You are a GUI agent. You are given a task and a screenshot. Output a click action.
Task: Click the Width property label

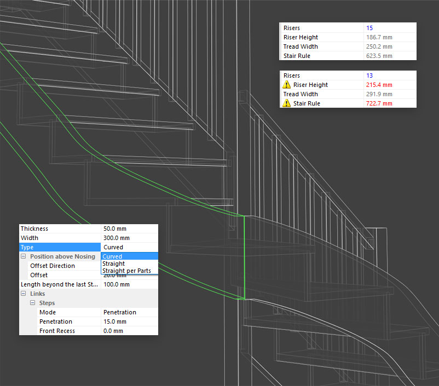[x=30, y=238]
